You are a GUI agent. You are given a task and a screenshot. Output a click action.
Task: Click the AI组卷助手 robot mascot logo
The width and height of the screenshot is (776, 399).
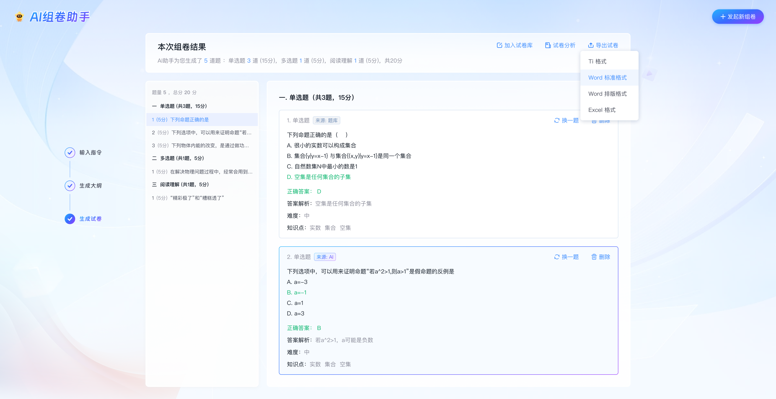[x=19, y=16]
